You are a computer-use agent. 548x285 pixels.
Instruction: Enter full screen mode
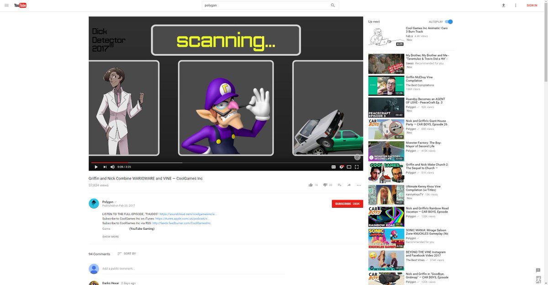click(357, 167)
